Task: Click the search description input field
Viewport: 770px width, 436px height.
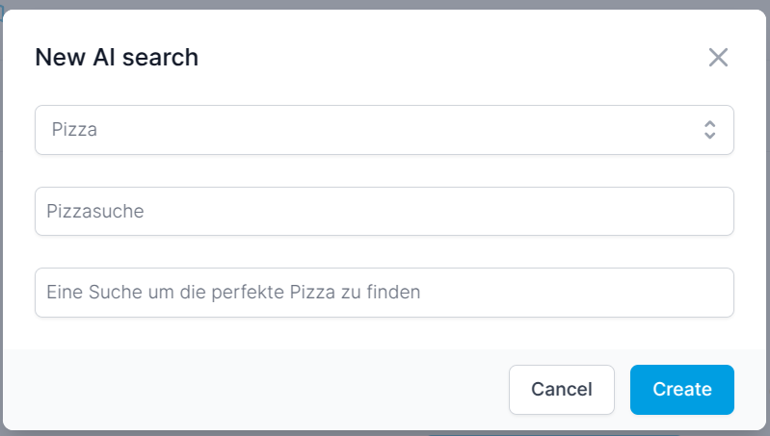Action: (x=385, y=293)
